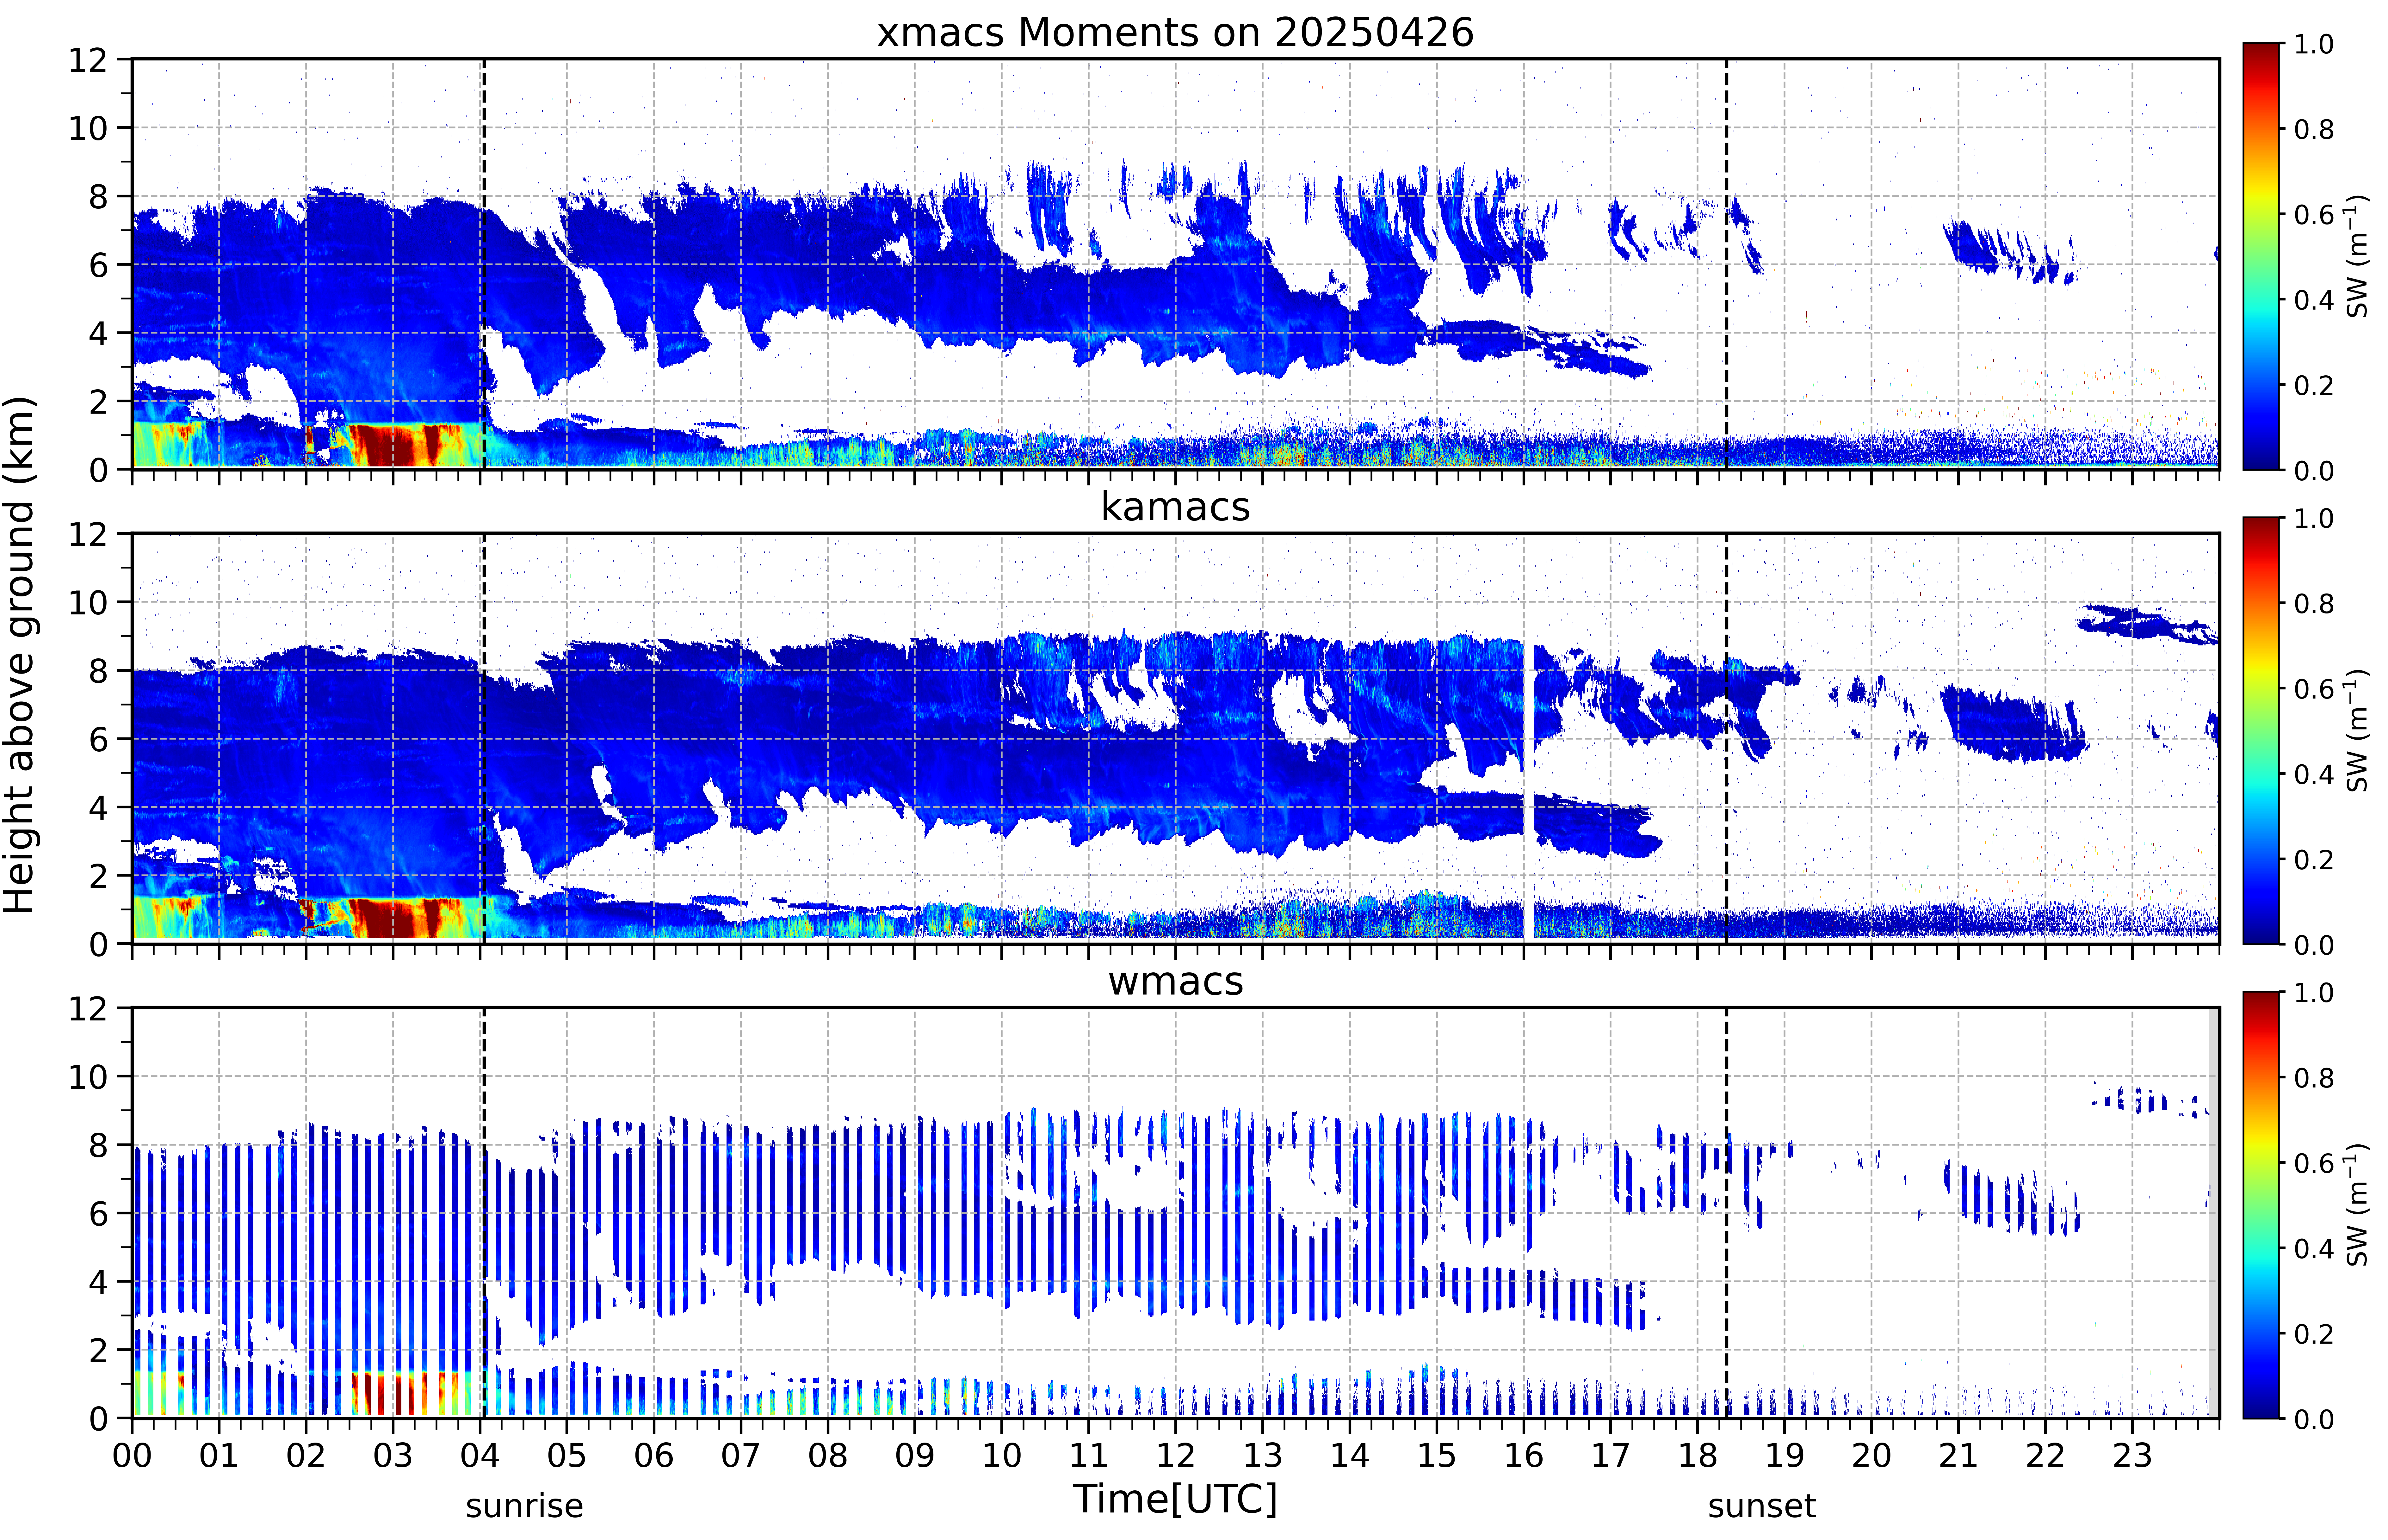The image size is (2388, 1540).
Task: Click the '8' height tick of xmacs panel
Action: 98,197
